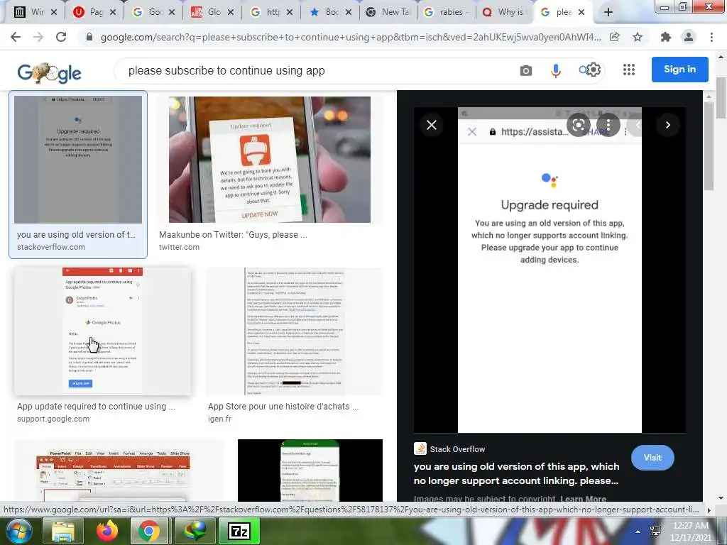Open 7-Zip from the taskbar

point(239,531)
